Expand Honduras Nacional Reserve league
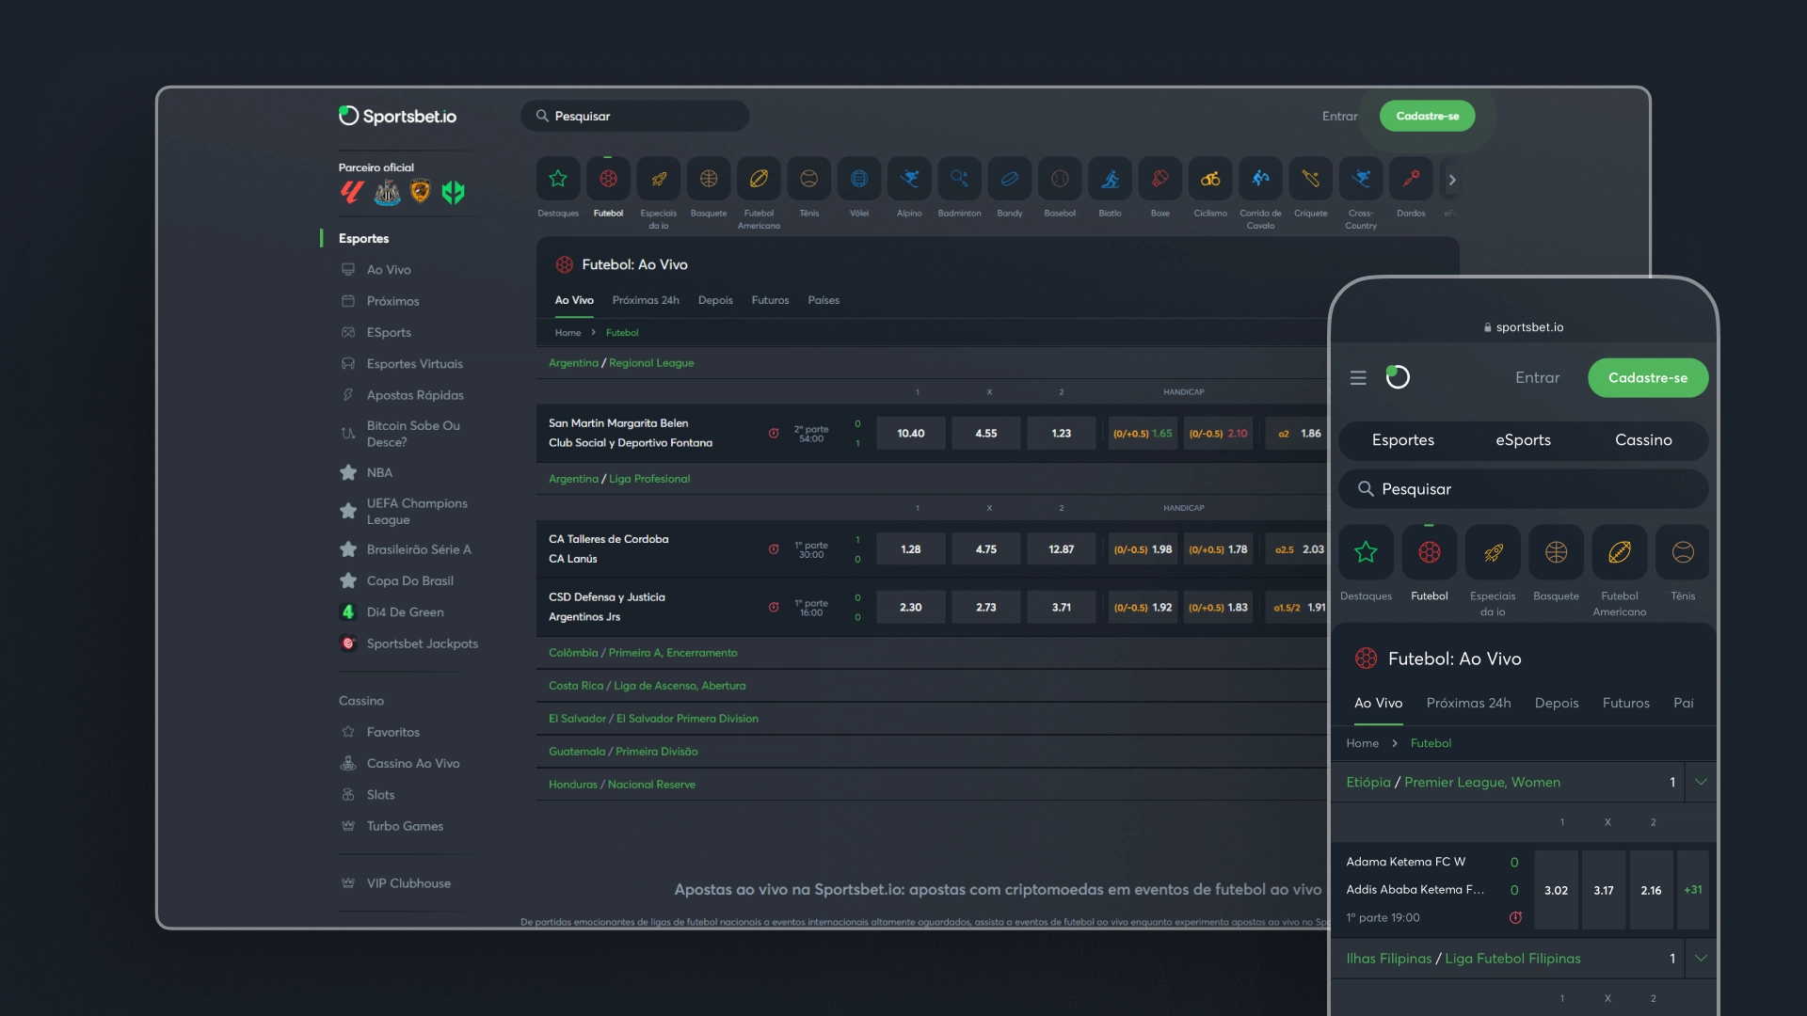 (622, 785)
